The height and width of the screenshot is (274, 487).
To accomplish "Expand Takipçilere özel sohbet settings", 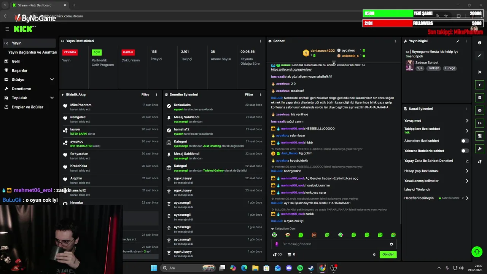I will point(467,131).
